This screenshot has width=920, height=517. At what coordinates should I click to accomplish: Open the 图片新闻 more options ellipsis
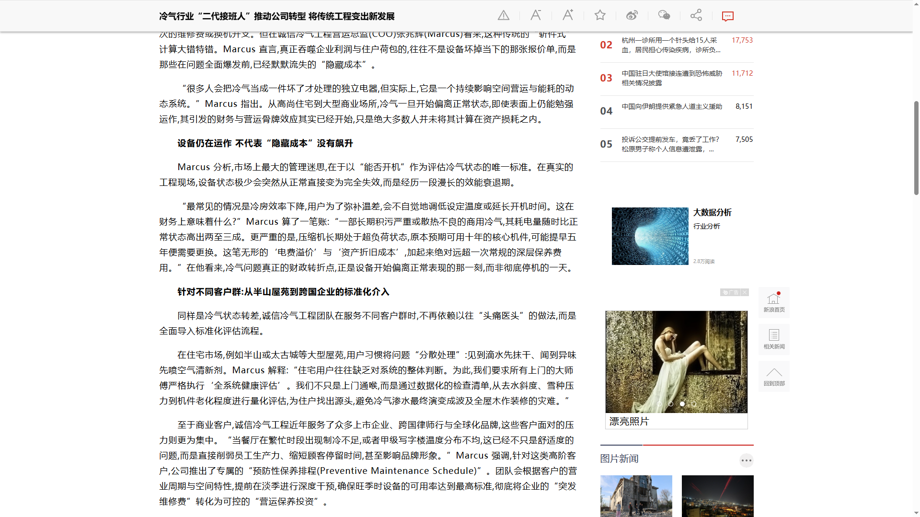(x=746, y=460)
